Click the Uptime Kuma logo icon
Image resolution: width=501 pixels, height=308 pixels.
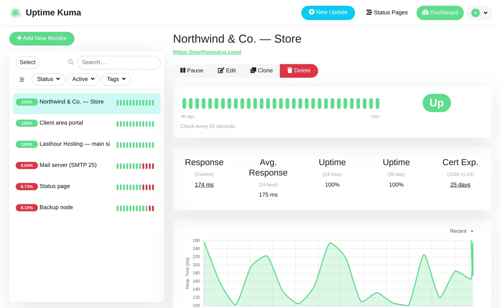(x=15, y=13)
